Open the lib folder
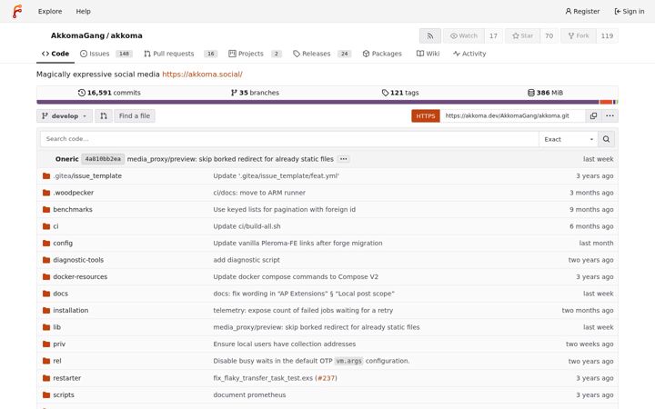Image resolution: width=655 pixels, height=409 pixels. pyautogui.click(x=56, y=327)
